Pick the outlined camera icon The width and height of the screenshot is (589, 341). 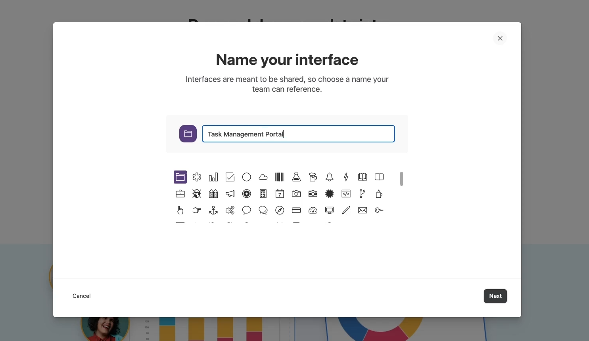click(x=296, y=194)
